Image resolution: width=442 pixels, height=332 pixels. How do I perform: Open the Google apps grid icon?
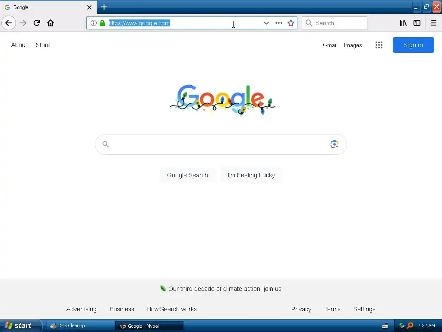379,45
